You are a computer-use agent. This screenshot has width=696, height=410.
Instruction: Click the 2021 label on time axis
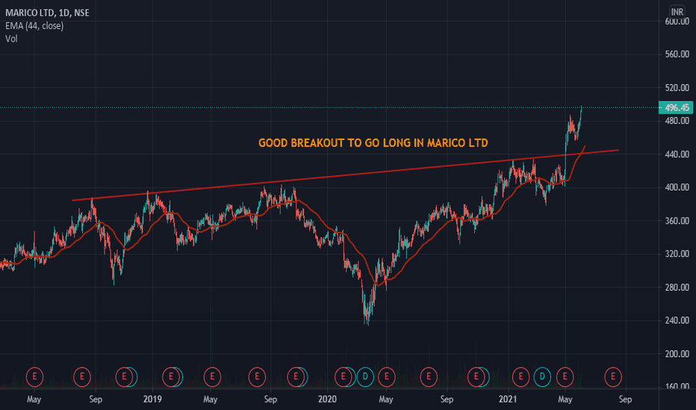[x=507, y=400]
